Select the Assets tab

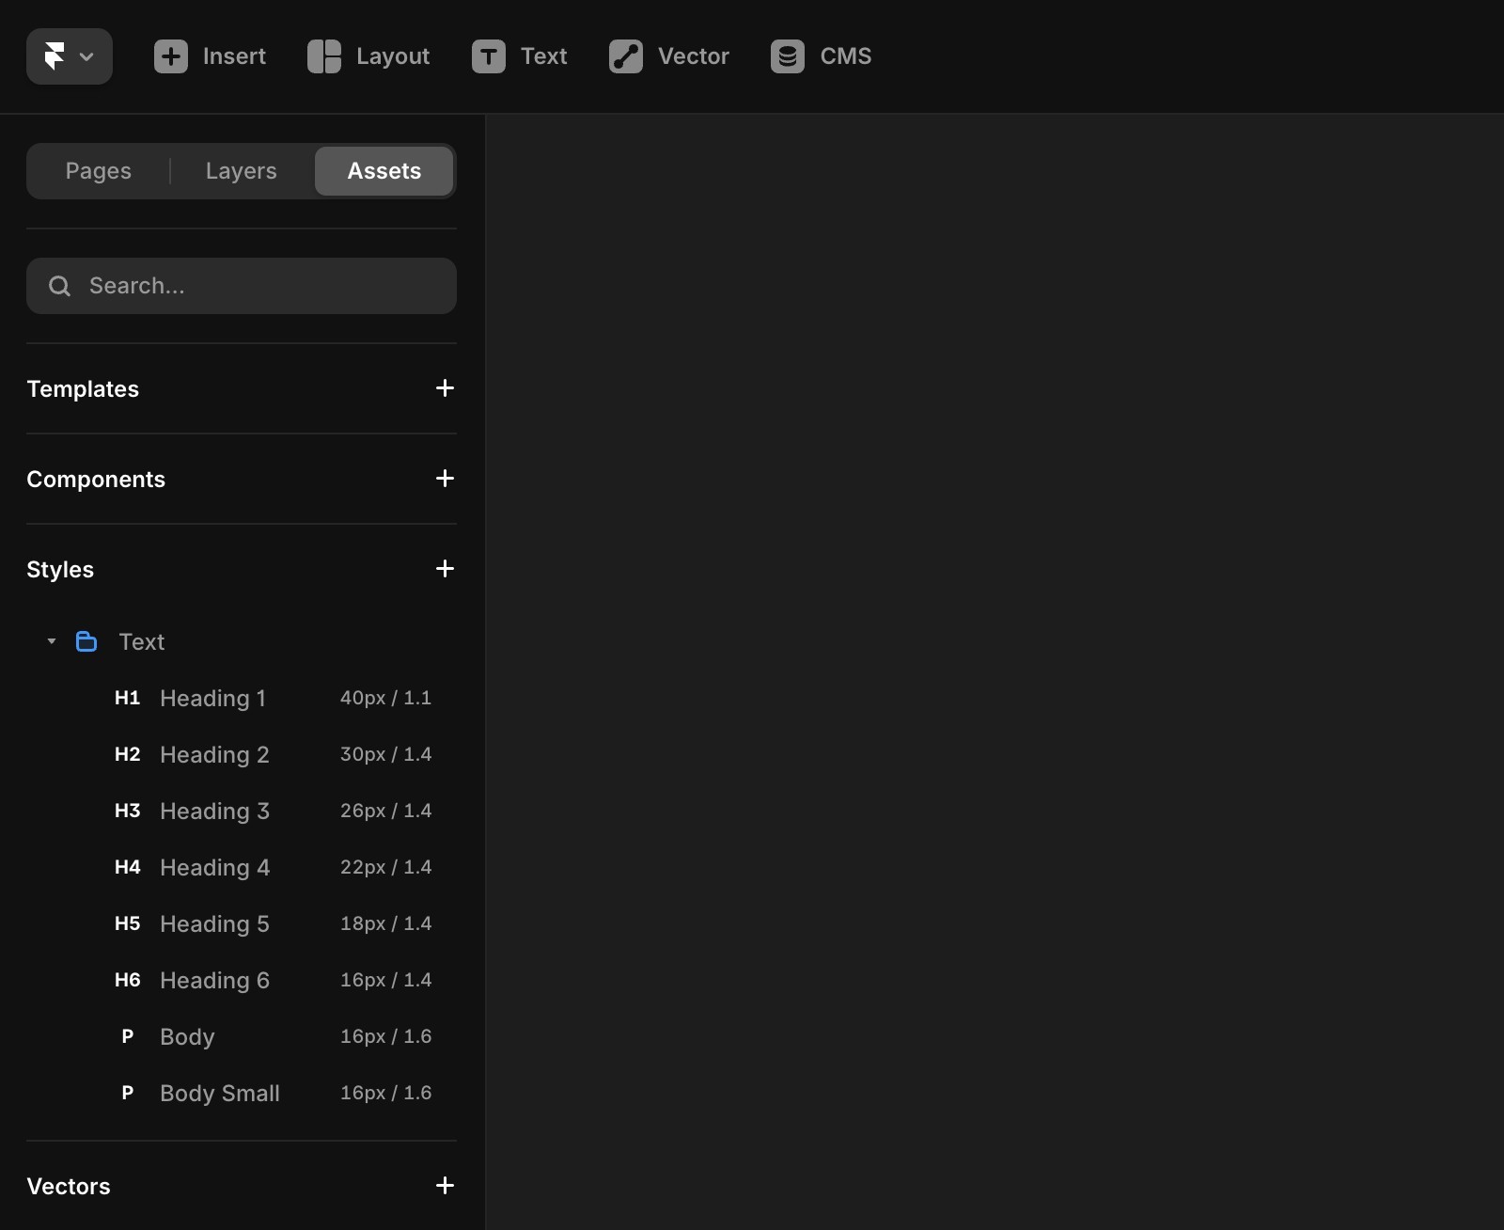pos(384,171)
